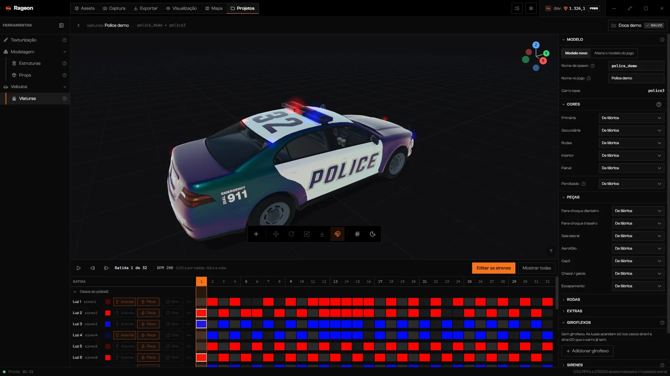Screen dimensions: 670x376
Task: Switch to the Assets tab
Action: tap(84, 8)
